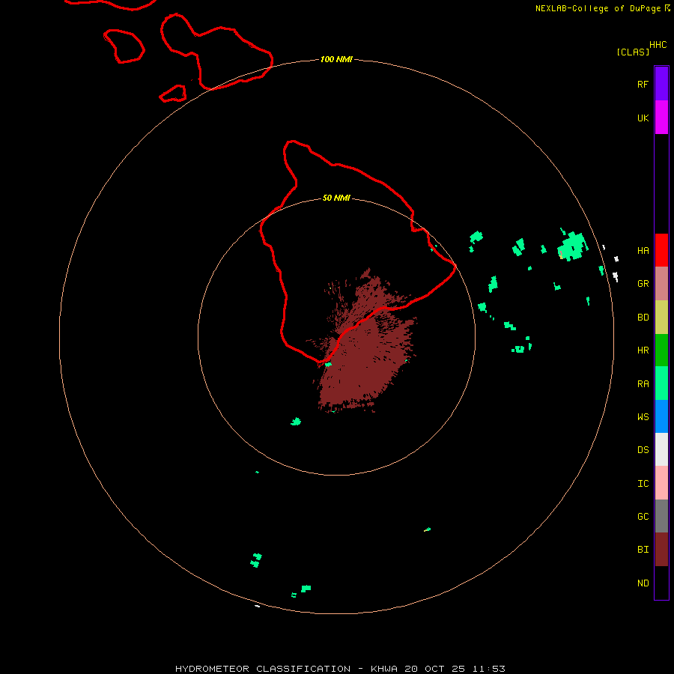Image resolution: width=674 pixels, height=674 pixels.
Task: Click the largest green rain cell east of the island
Action: point(573,246)
